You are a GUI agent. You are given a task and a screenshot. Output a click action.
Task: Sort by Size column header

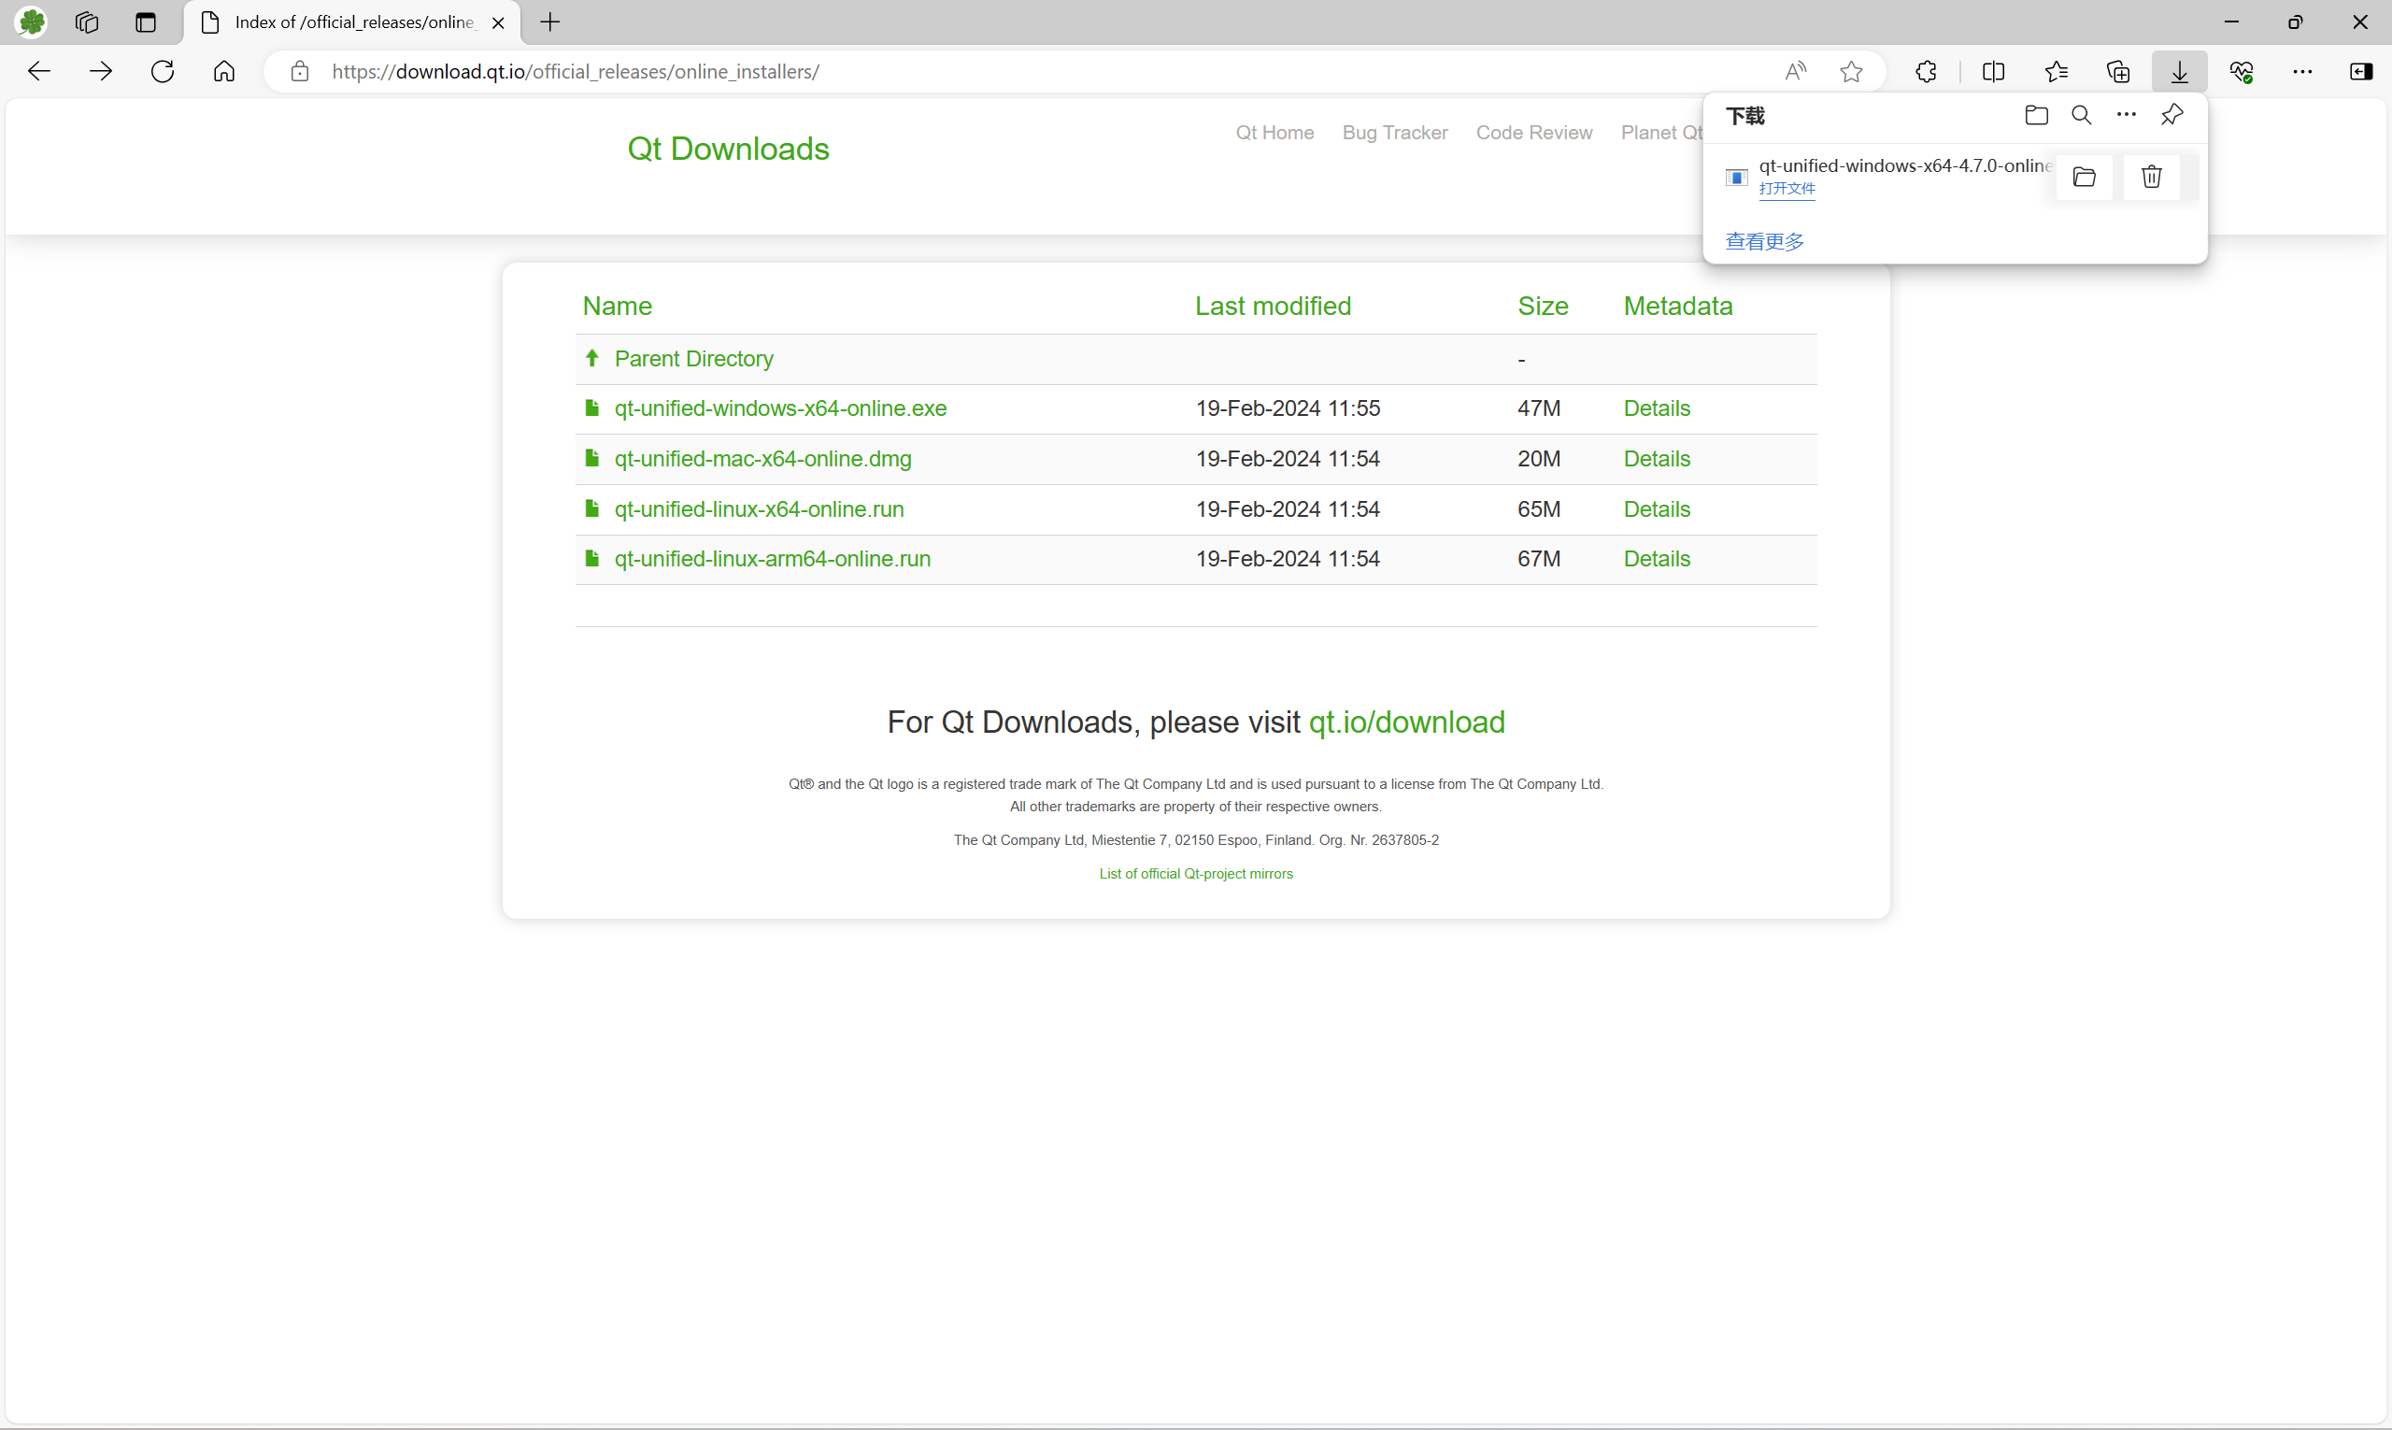[x=1543, y=307]
